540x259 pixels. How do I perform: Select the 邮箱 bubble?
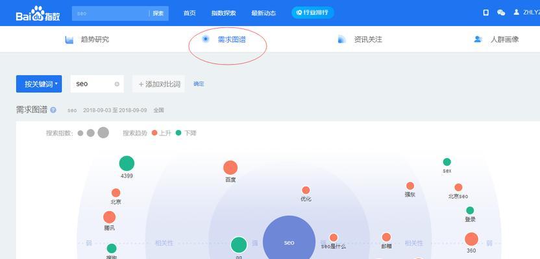tap(386, 237)
